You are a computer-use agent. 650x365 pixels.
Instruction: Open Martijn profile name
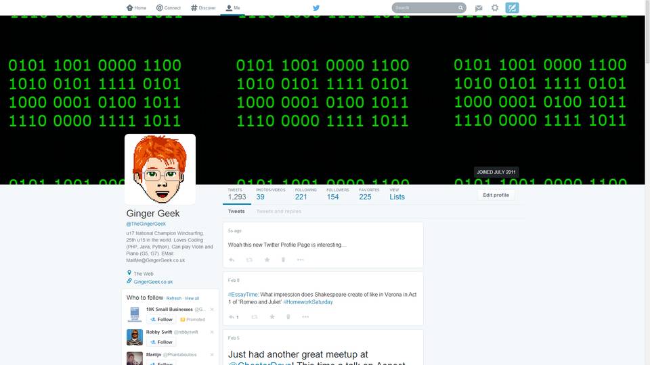(x=154, y=355)
